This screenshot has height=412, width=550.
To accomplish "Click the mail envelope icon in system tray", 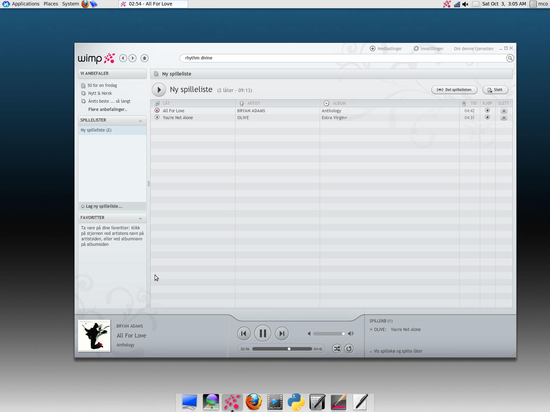I will click(x=476, y=4).
